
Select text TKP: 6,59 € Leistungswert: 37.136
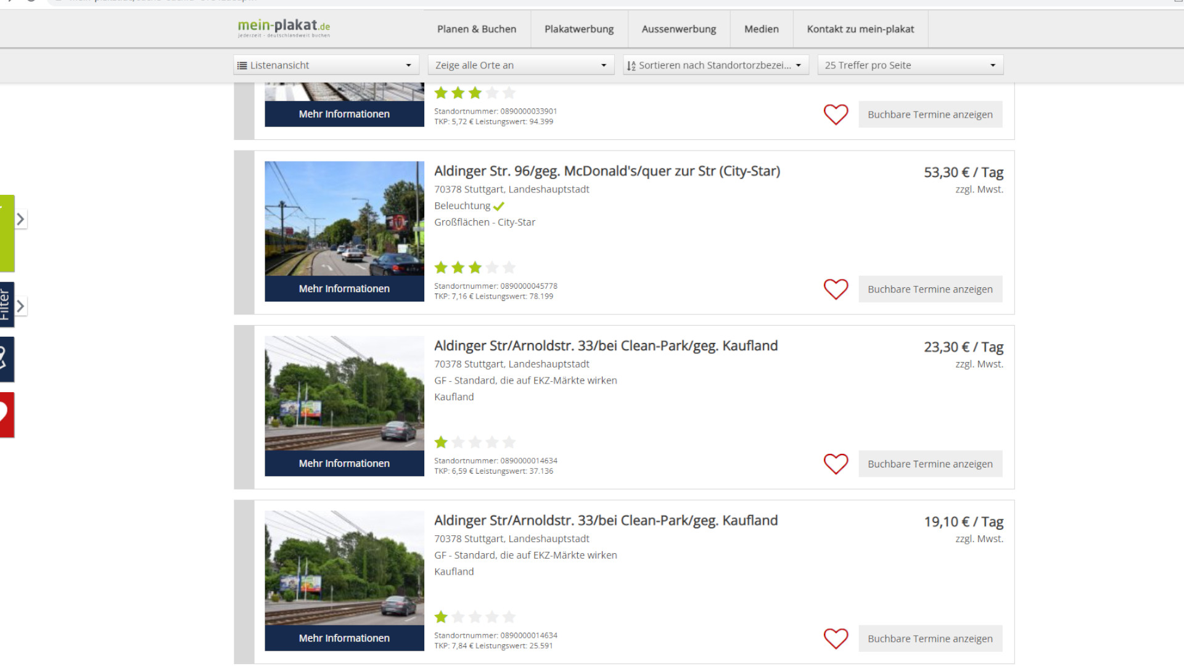pos(494,471)
